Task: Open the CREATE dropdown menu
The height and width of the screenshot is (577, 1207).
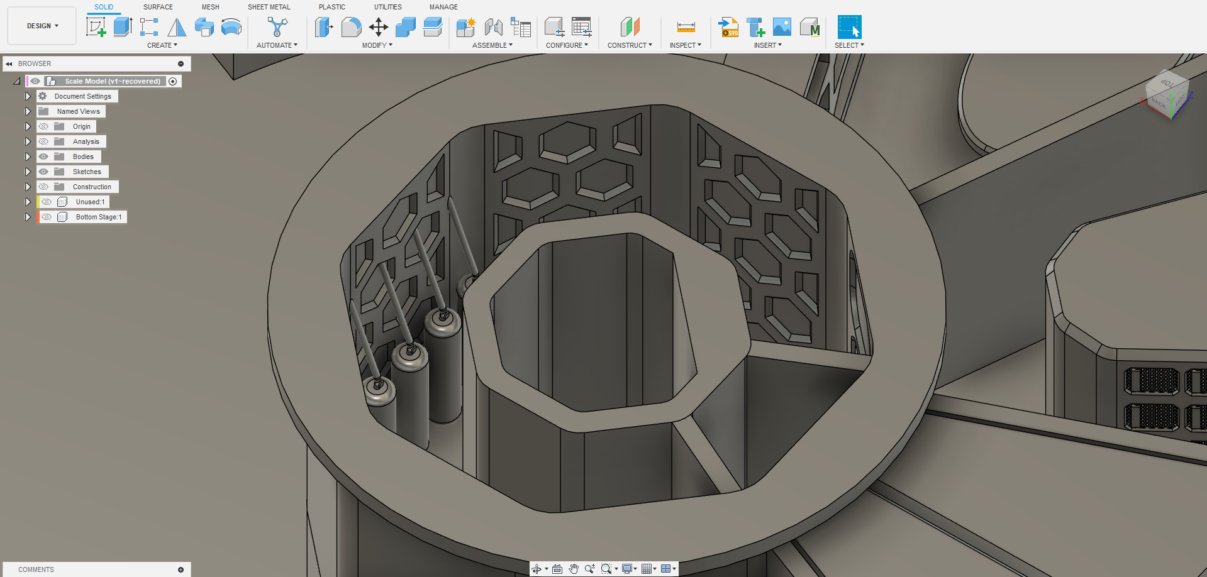Action: pyautogui.click(x=162, y=45)
